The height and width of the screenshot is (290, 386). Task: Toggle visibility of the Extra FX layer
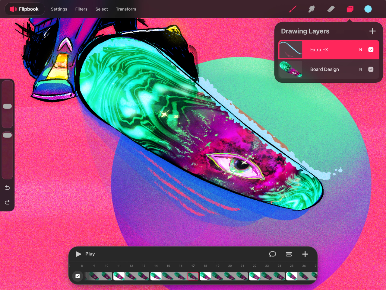(371, 50)
